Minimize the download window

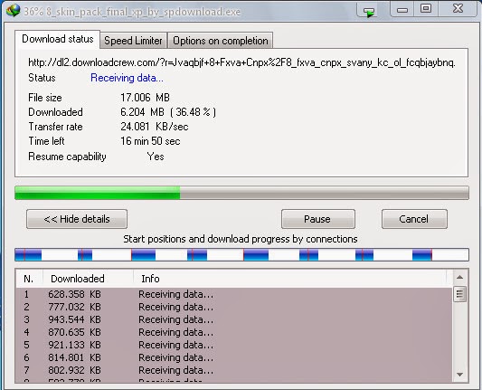[402, 9]
